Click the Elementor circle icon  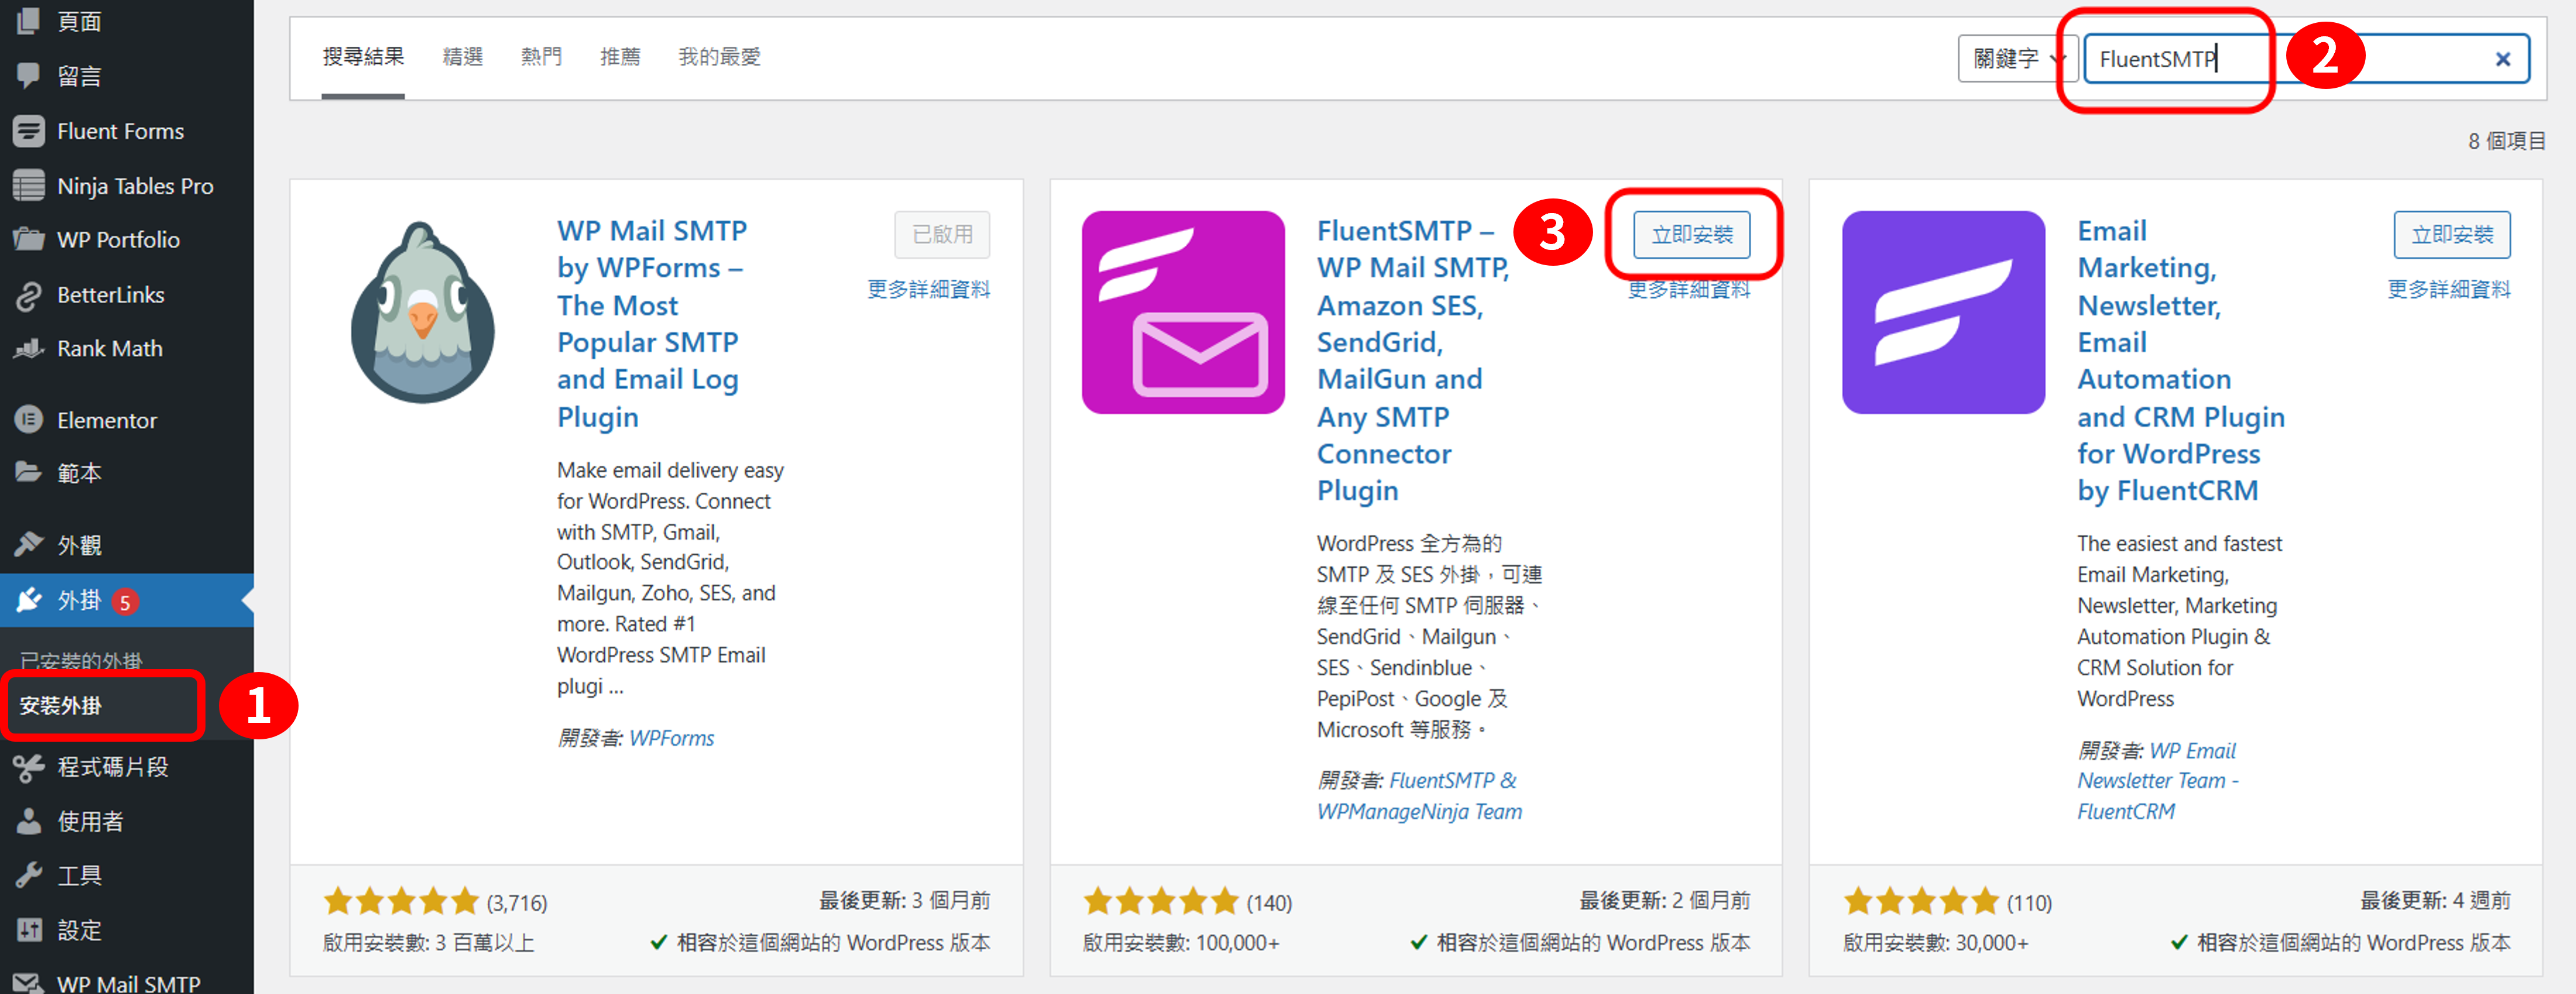[x=28, y=420]
